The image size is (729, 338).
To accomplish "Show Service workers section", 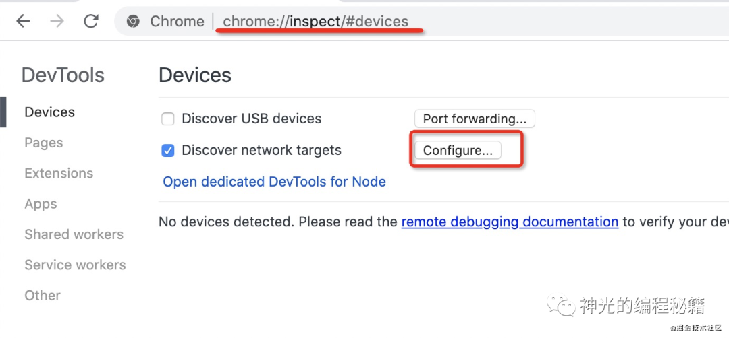I will 75,265.
